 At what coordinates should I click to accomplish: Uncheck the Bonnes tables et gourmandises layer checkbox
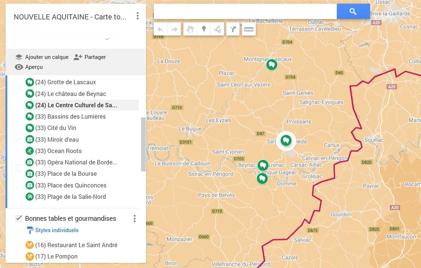tap(19, 218)
